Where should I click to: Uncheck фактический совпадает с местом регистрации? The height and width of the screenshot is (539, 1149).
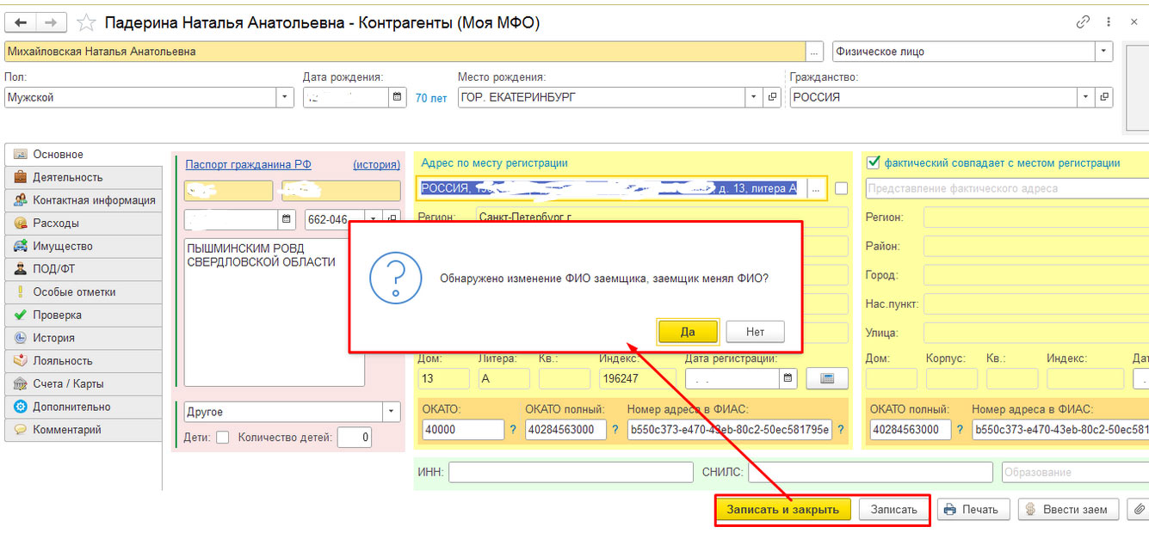pos(873,162)
